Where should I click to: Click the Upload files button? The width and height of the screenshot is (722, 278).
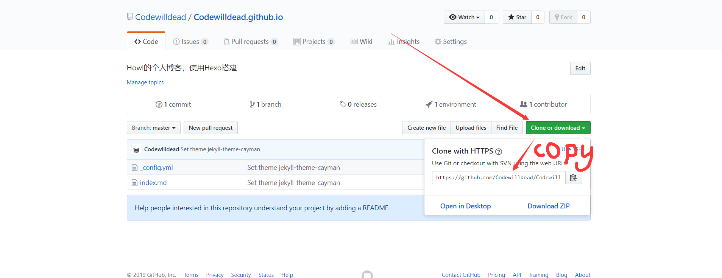pyautogui.click(x=471, y=128)
